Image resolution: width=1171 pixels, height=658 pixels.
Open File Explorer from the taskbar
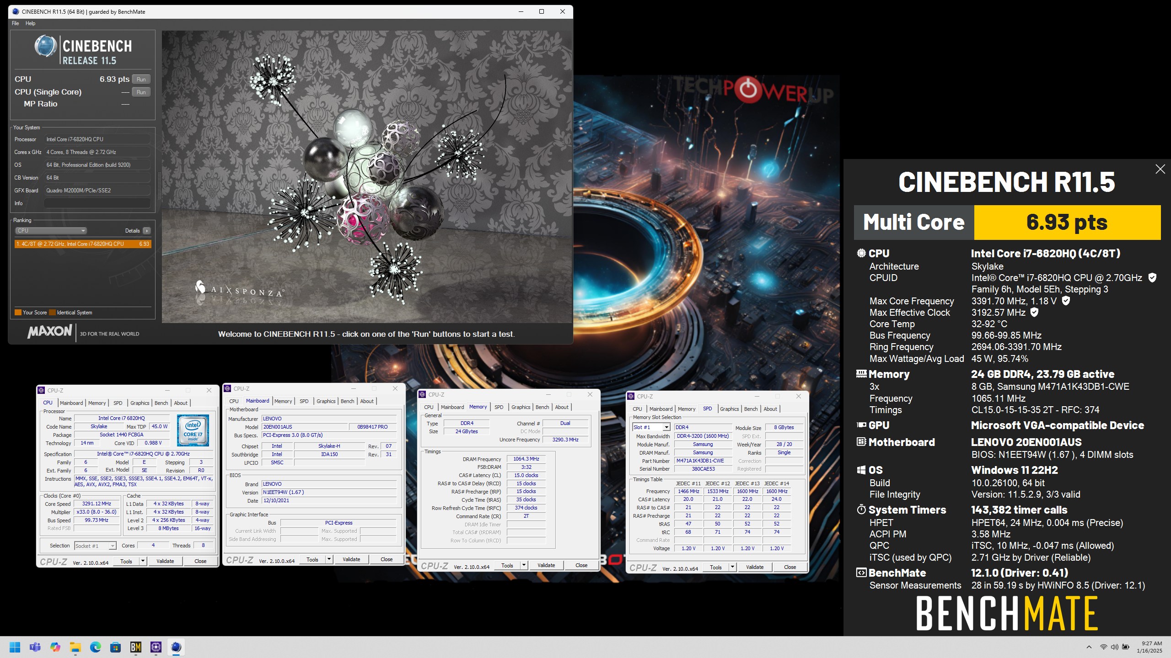tap(75, 647)
